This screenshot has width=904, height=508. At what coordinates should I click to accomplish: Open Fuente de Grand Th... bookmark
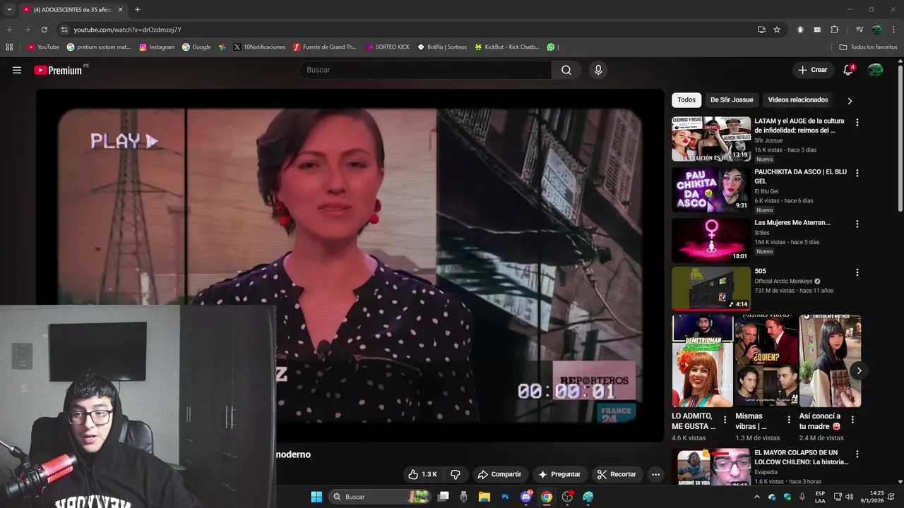[x=325, y=47]
